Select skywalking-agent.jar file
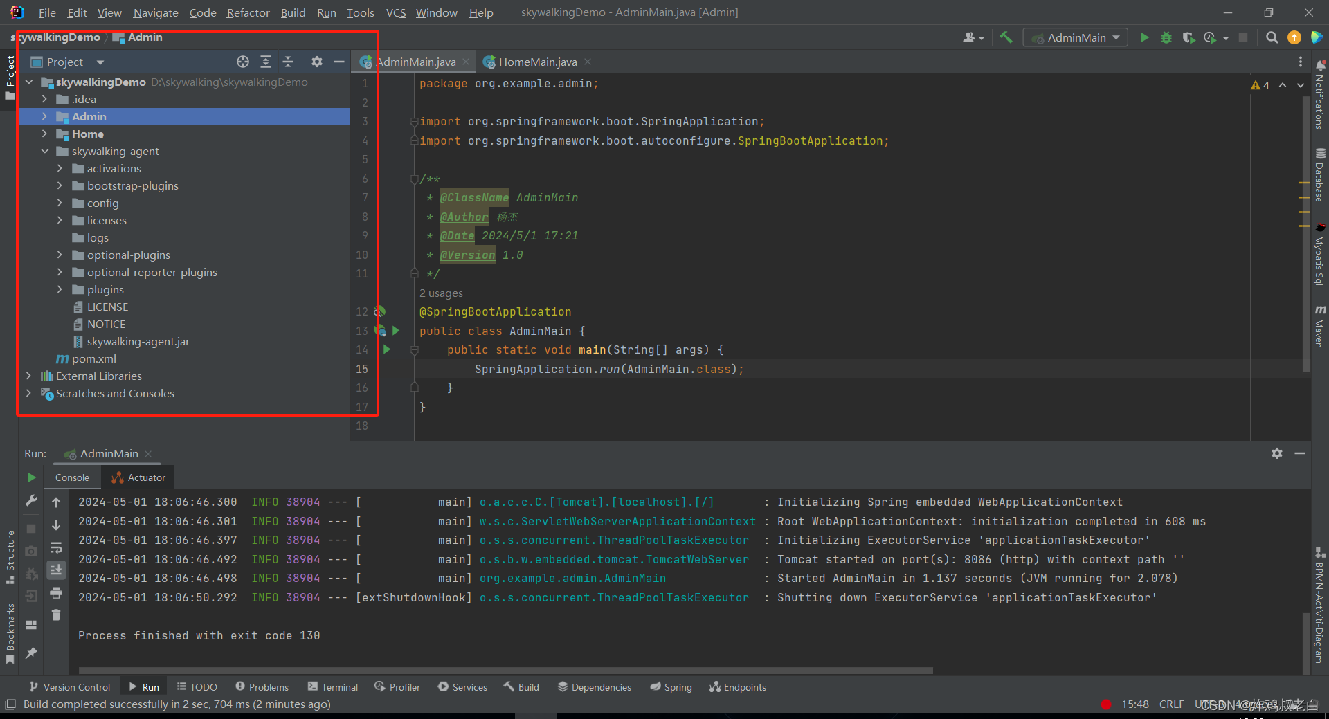The image size is (1329, 719). (x=138, y=341)
